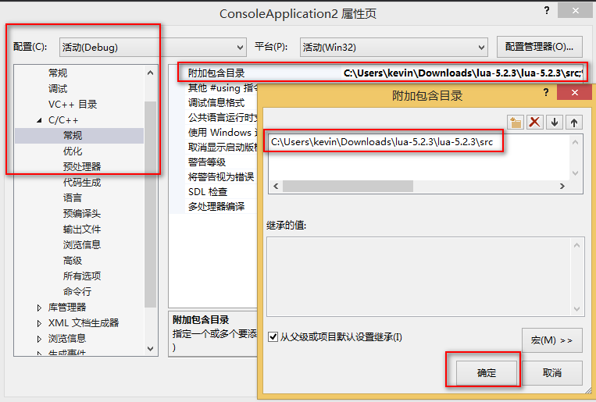
Task: Select 常规 under C/C++
Action: pos(73,136)
